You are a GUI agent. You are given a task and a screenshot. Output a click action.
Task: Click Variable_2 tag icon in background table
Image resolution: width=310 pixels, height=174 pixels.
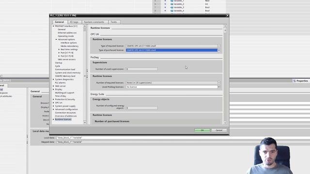(x=171, y=4)
